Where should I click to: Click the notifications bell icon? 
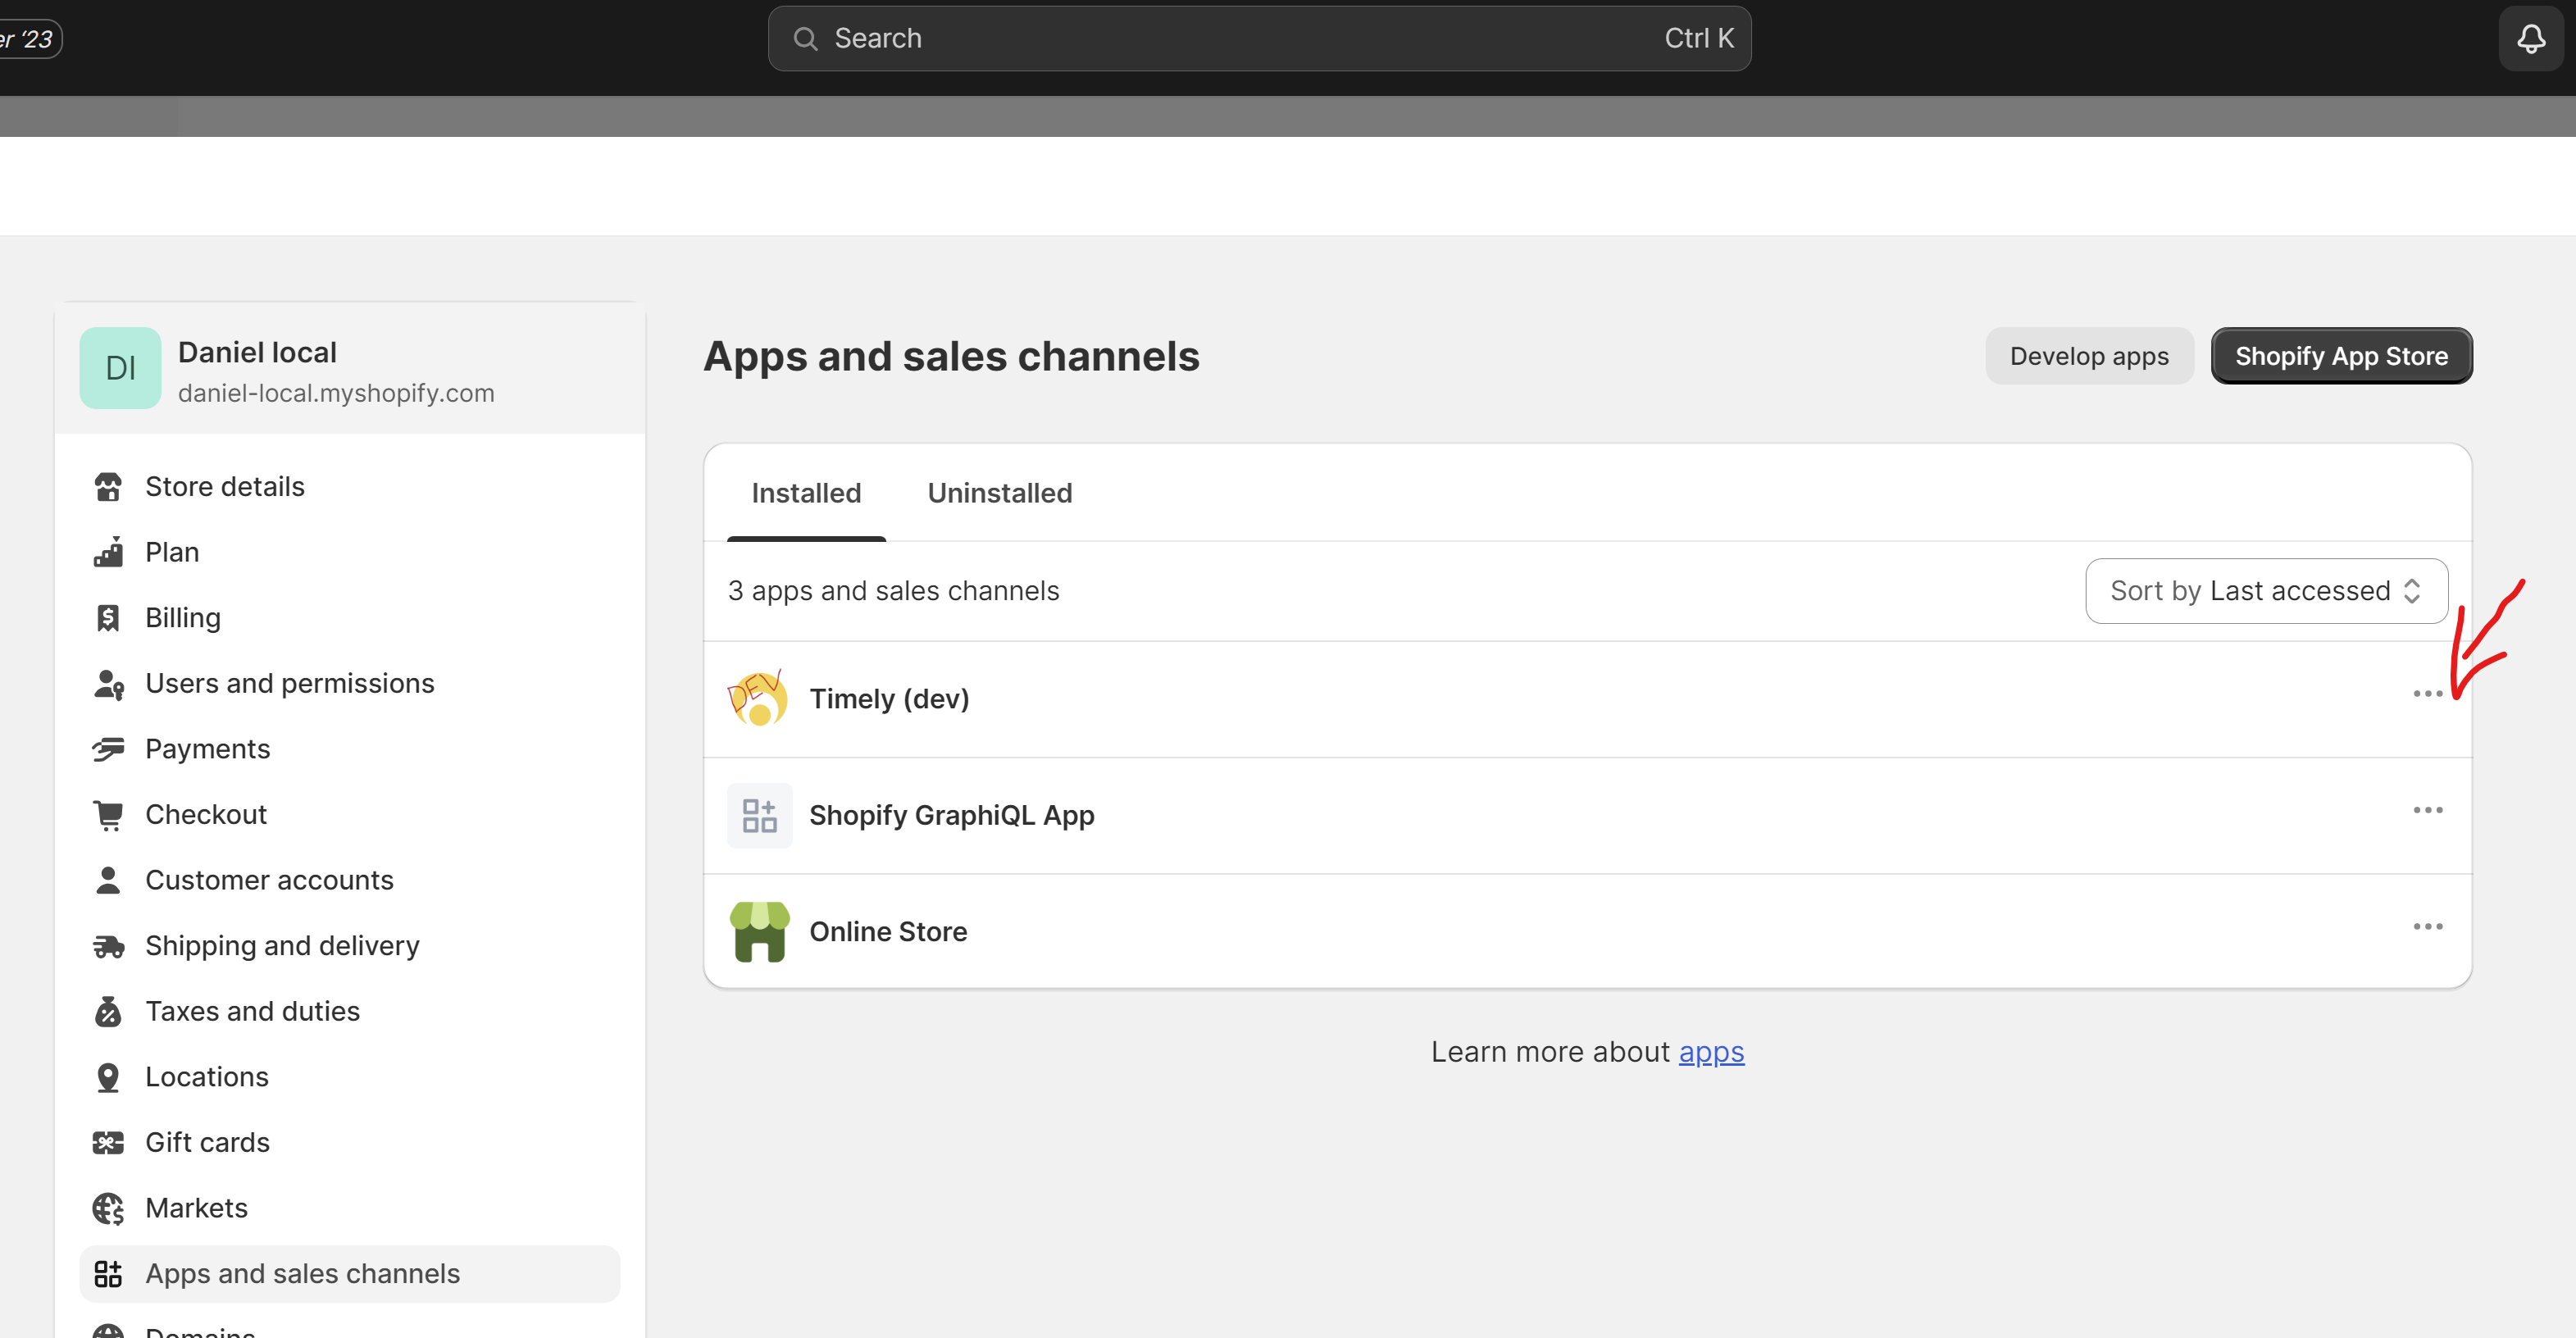click(2530, 39)
